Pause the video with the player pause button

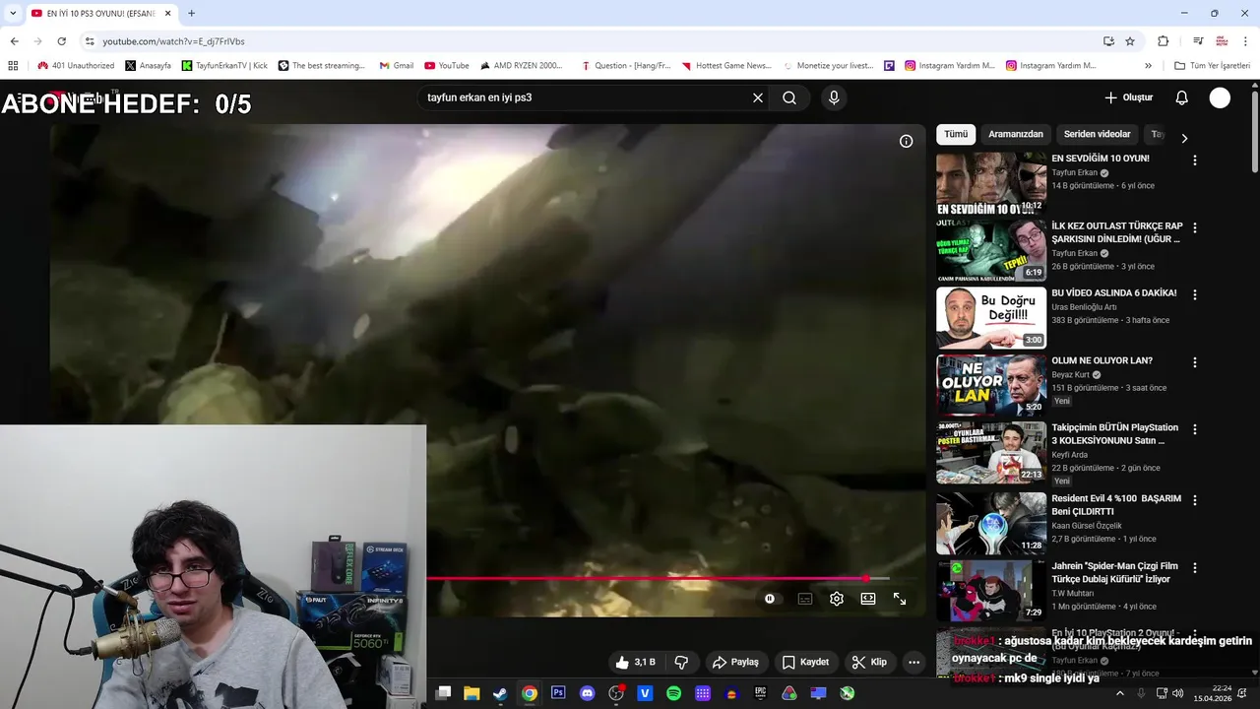770,599
